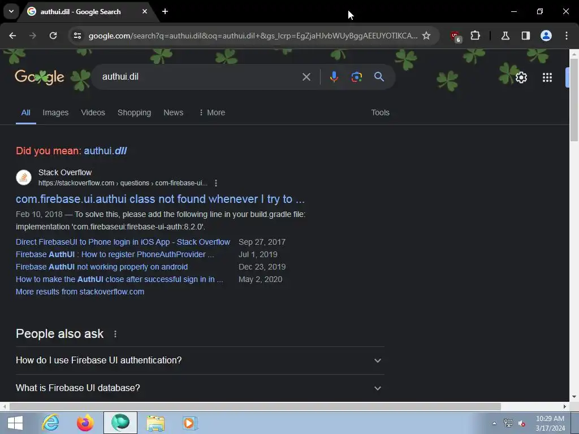Open a new browser tab
The width and height of the screenshot is (579, 434).
pos(165,11)
